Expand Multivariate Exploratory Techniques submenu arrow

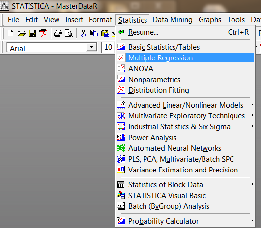tap(252, 115)
